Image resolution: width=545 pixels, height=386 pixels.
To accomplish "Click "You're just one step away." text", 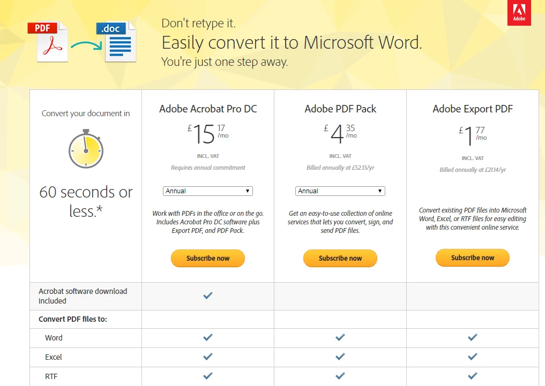I will [225, 62].
